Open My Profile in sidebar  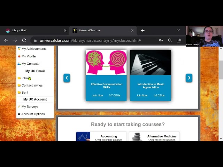point(29,56)
